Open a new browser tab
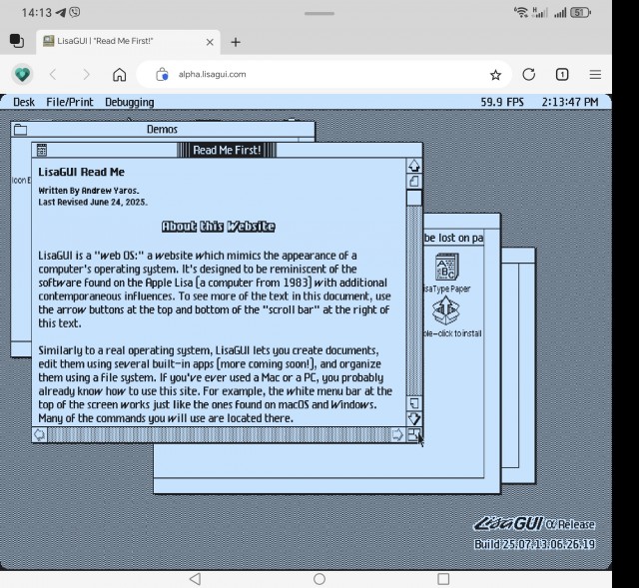 point(236,42)
